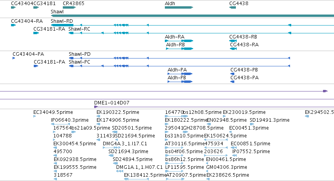The image size is (334, 181).
Task: Open EST SD20501.5prime
Action: [x=132, y=128]
